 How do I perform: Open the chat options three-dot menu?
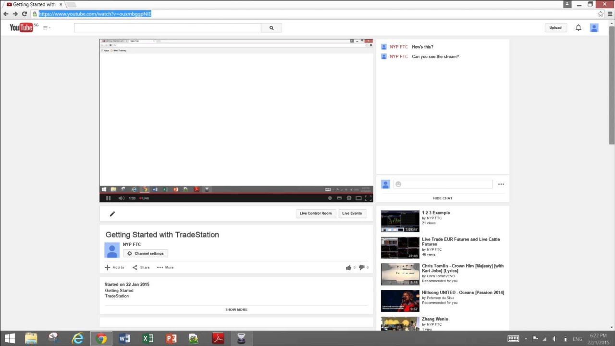(x=501, y=184)
